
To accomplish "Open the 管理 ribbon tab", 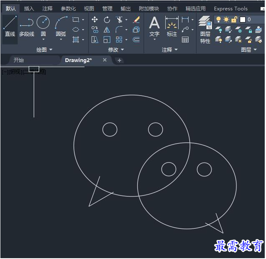I will [107, 8].
